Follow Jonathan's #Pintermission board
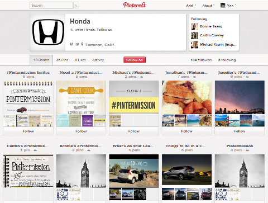This screenshot has height=203, width=268. (186, 131)
